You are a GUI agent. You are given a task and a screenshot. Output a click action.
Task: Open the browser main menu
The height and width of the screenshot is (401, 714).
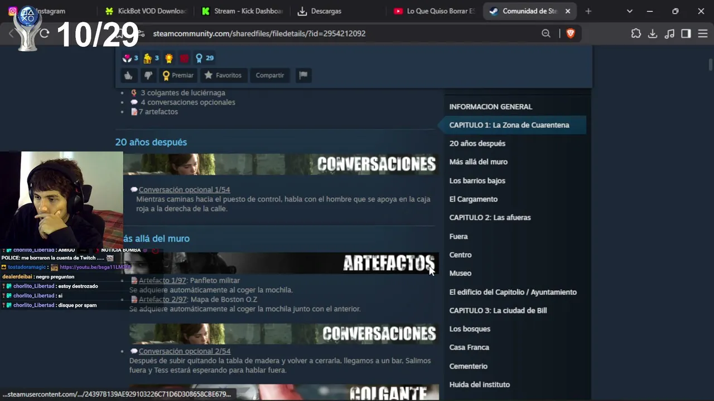703,33
